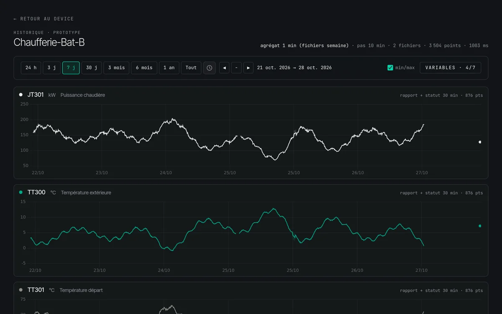This screenshot has width=502, height=314.
Task: Click the date range 21 oct. 2026 → 28 oct. 2026
Action: point(294,68)
